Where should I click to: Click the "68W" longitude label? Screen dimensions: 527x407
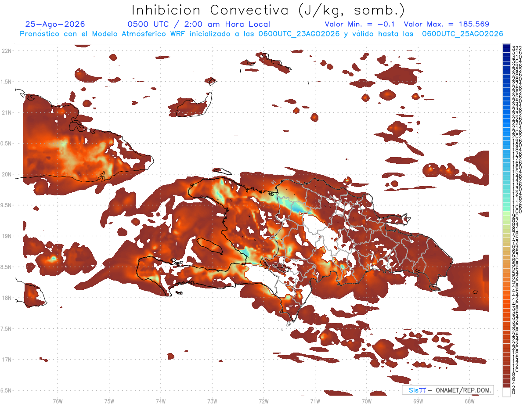(x=469, y=401)
